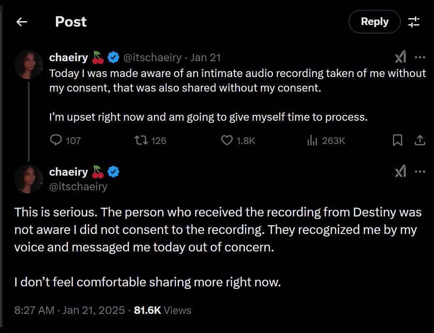Open the Jan 21 timestamp link
Viewport: 434px width, 333px height.
click(206, 57)
